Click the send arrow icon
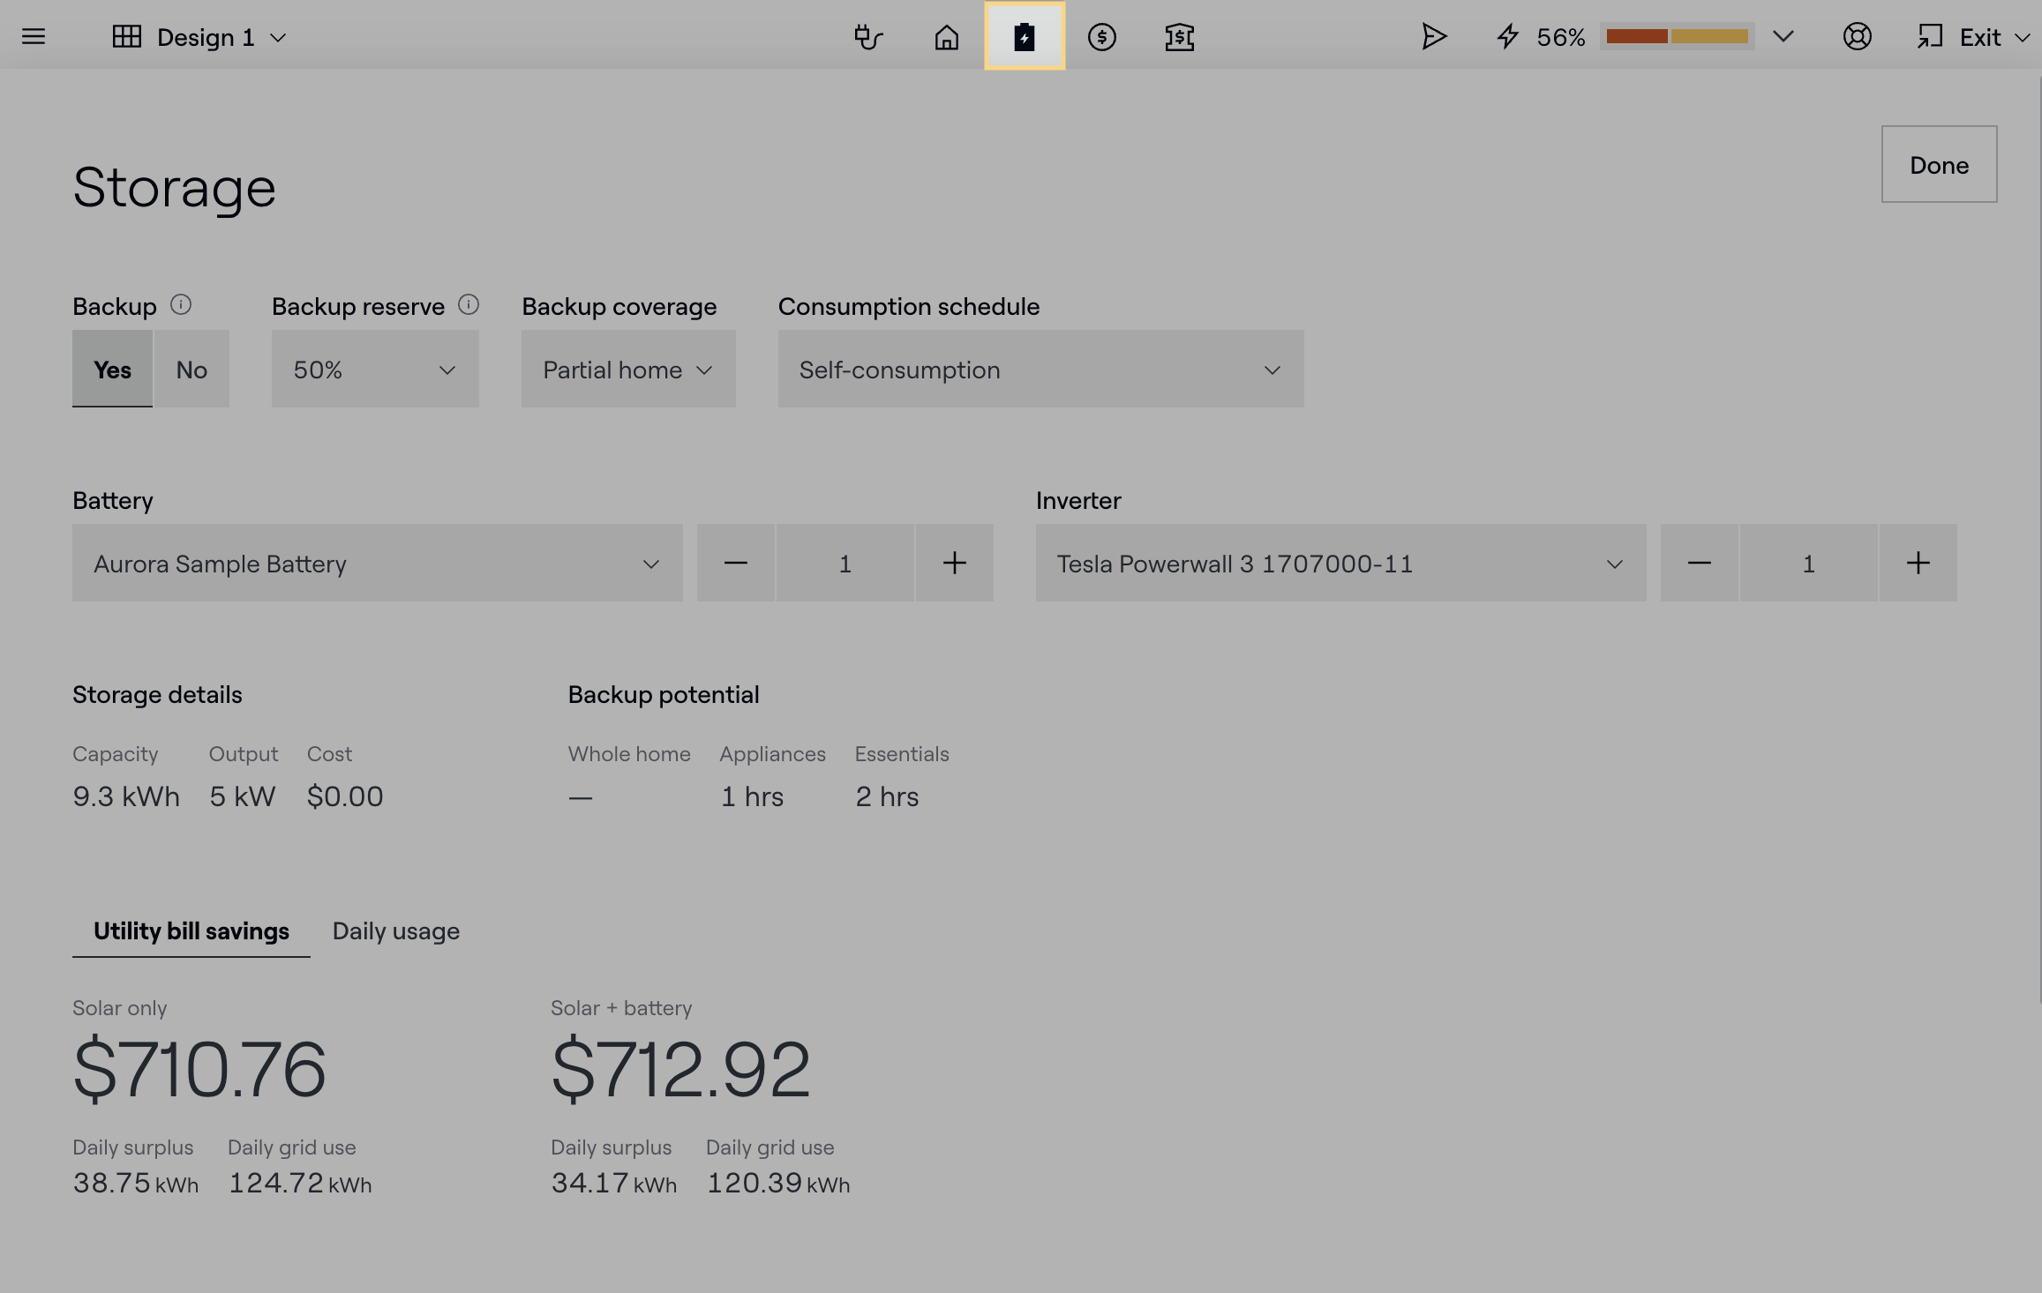 click(x=1433, y=37)
